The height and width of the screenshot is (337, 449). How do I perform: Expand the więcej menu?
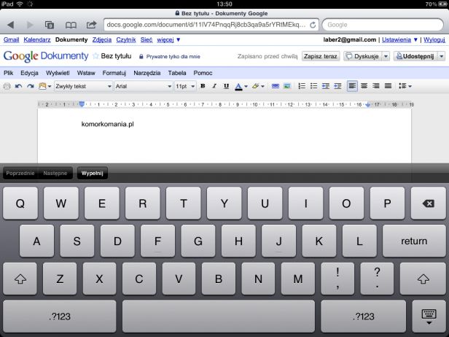168,40
